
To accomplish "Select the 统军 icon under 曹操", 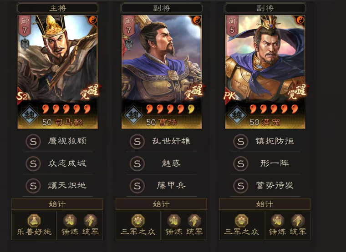I will tap(194, 221).
